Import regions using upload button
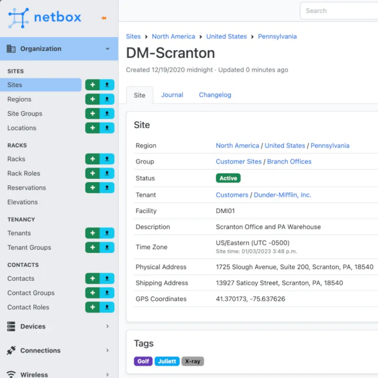Viewport: 378px width, 378px height. pyautogui.click(x=107, y=99)
